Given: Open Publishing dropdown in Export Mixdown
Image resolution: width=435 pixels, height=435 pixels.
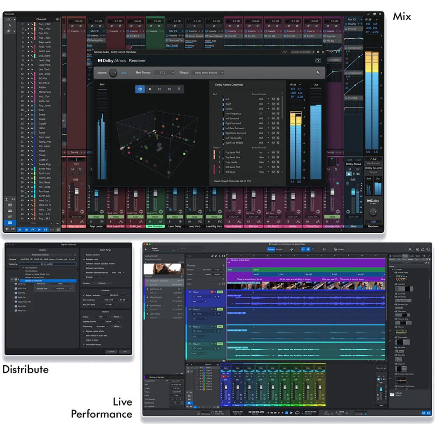Looking at the screenshot, I should click(48, 264).
